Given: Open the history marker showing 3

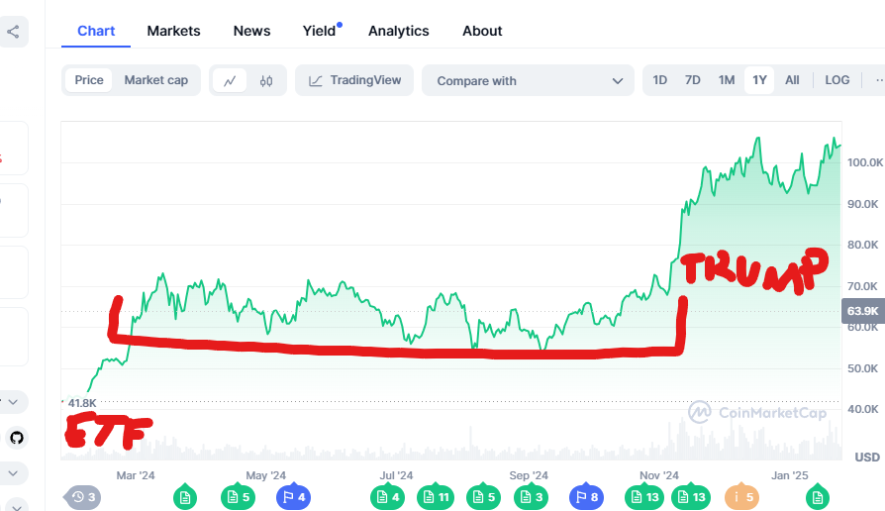Looking at the screenshot, I should 82,497.
